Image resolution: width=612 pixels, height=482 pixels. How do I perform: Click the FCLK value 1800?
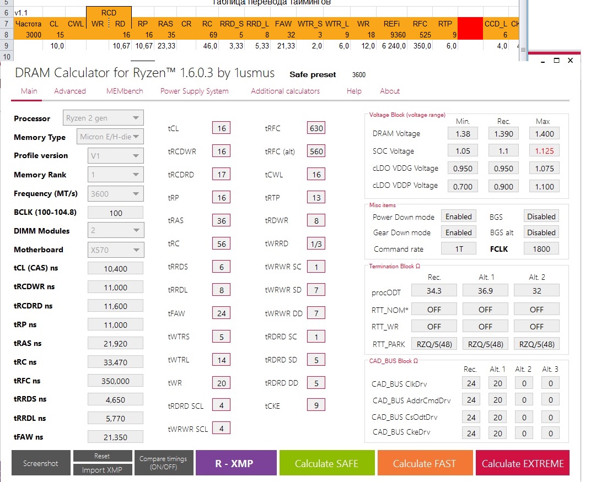point(541,249)
